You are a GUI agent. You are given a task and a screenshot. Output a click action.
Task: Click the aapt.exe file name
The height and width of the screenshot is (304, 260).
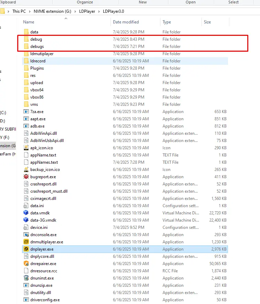[x=38, y=119]
